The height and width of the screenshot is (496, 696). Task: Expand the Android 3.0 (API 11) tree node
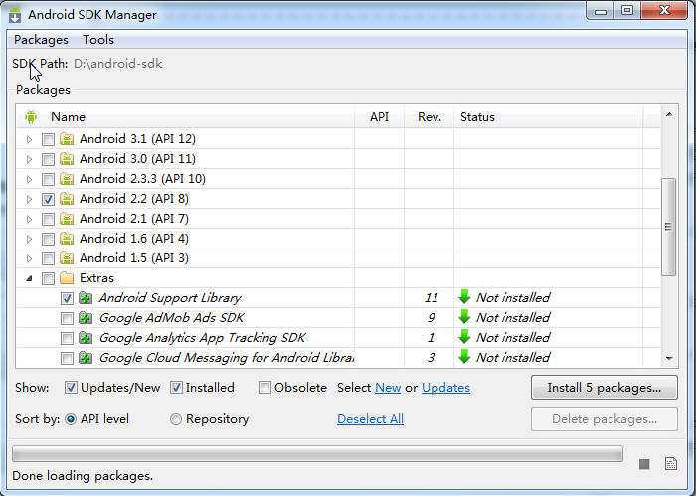[29, 160]
